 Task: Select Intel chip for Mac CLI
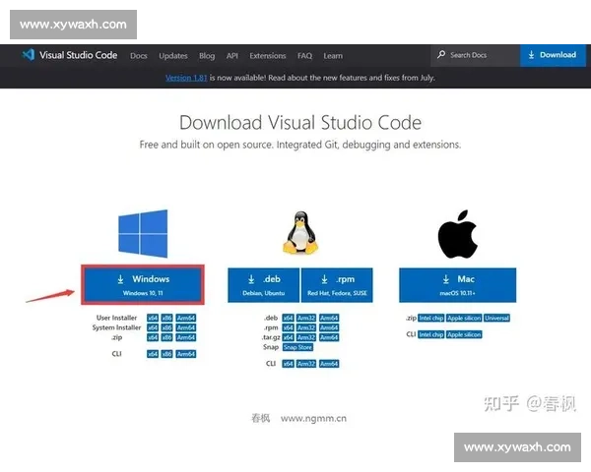point(431,334)
